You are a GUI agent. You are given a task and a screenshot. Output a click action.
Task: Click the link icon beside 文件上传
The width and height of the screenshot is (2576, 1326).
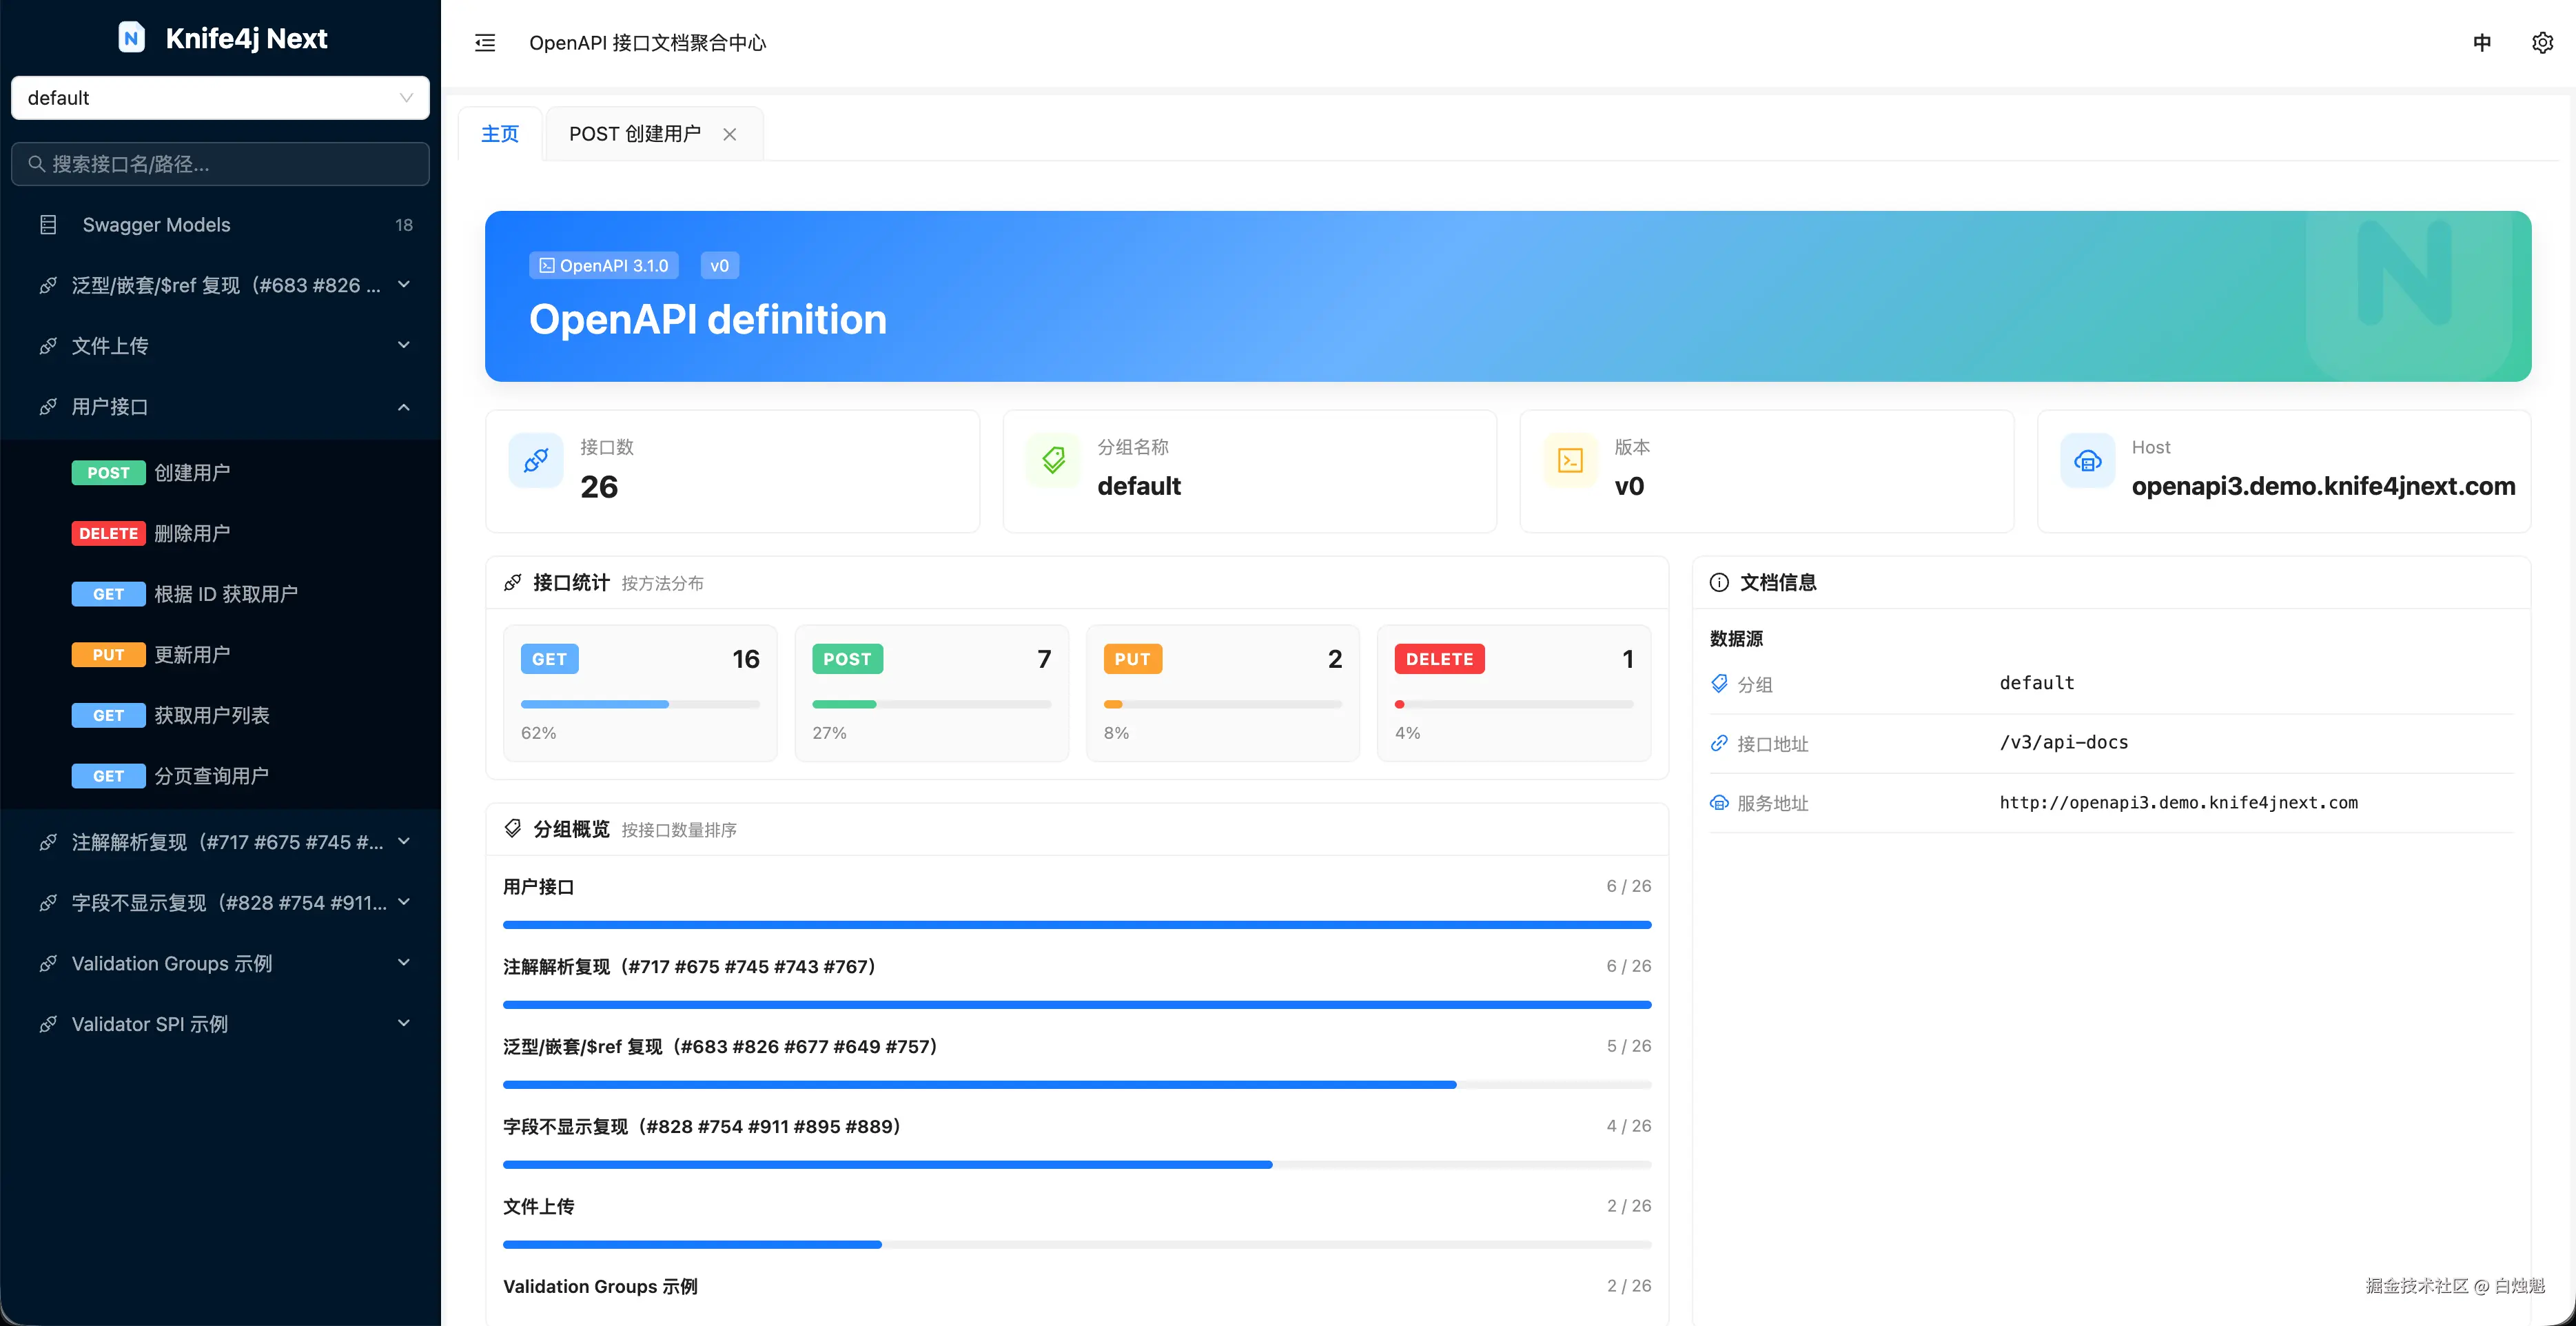point(48,346)
